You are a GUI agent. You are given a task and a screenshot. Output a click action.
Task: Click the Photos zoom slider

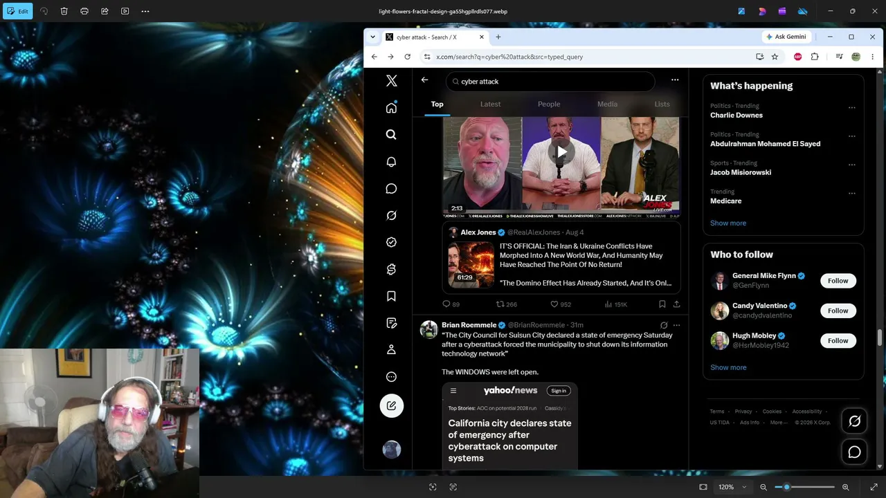[804, 487]
